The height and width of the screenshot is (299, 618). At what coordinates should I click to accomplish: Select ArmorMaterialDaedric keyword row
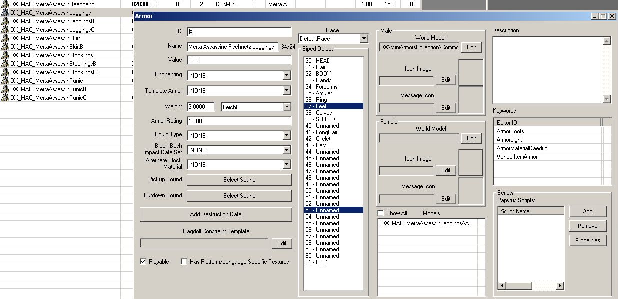coord(516,148)
